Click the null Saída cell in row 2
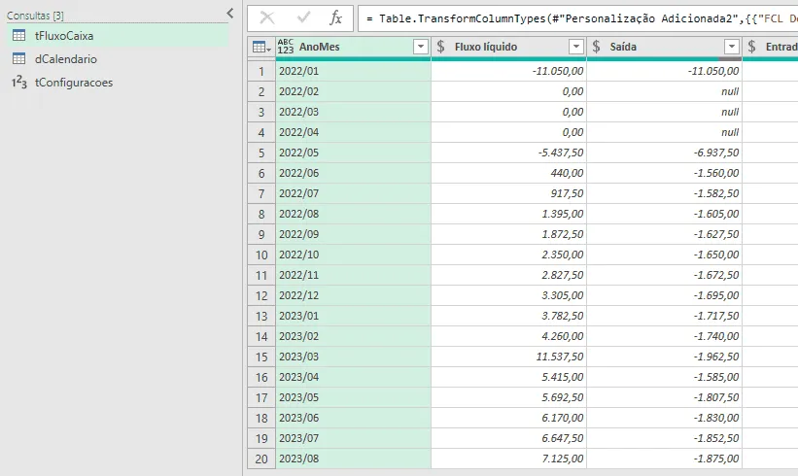798x476 pixels. pyautogui.click(x=664, y=91)
